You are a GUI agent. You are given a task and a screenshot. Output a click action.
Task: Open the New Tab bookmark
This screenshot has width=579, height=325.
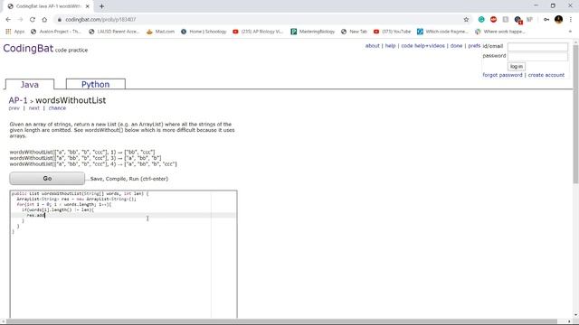[354, 32]
